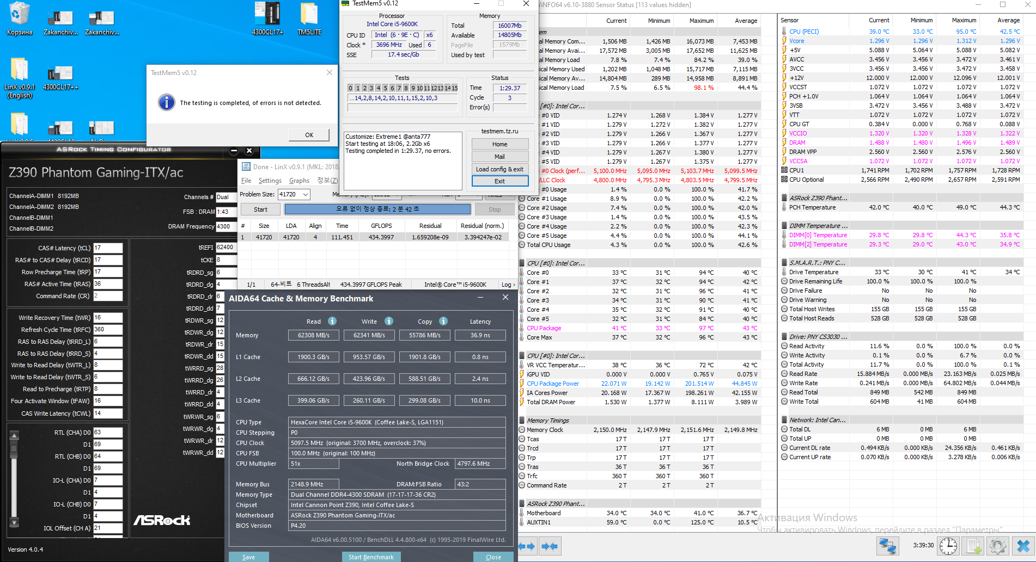Viewport: 1036px width, 562px height.
Task: Select the PCH Temperature sensor row
Action: (x=900, y=207)
